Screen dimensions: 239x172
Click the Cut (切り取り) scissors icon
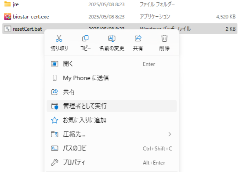pyautogui.click(x=59, y=38)
